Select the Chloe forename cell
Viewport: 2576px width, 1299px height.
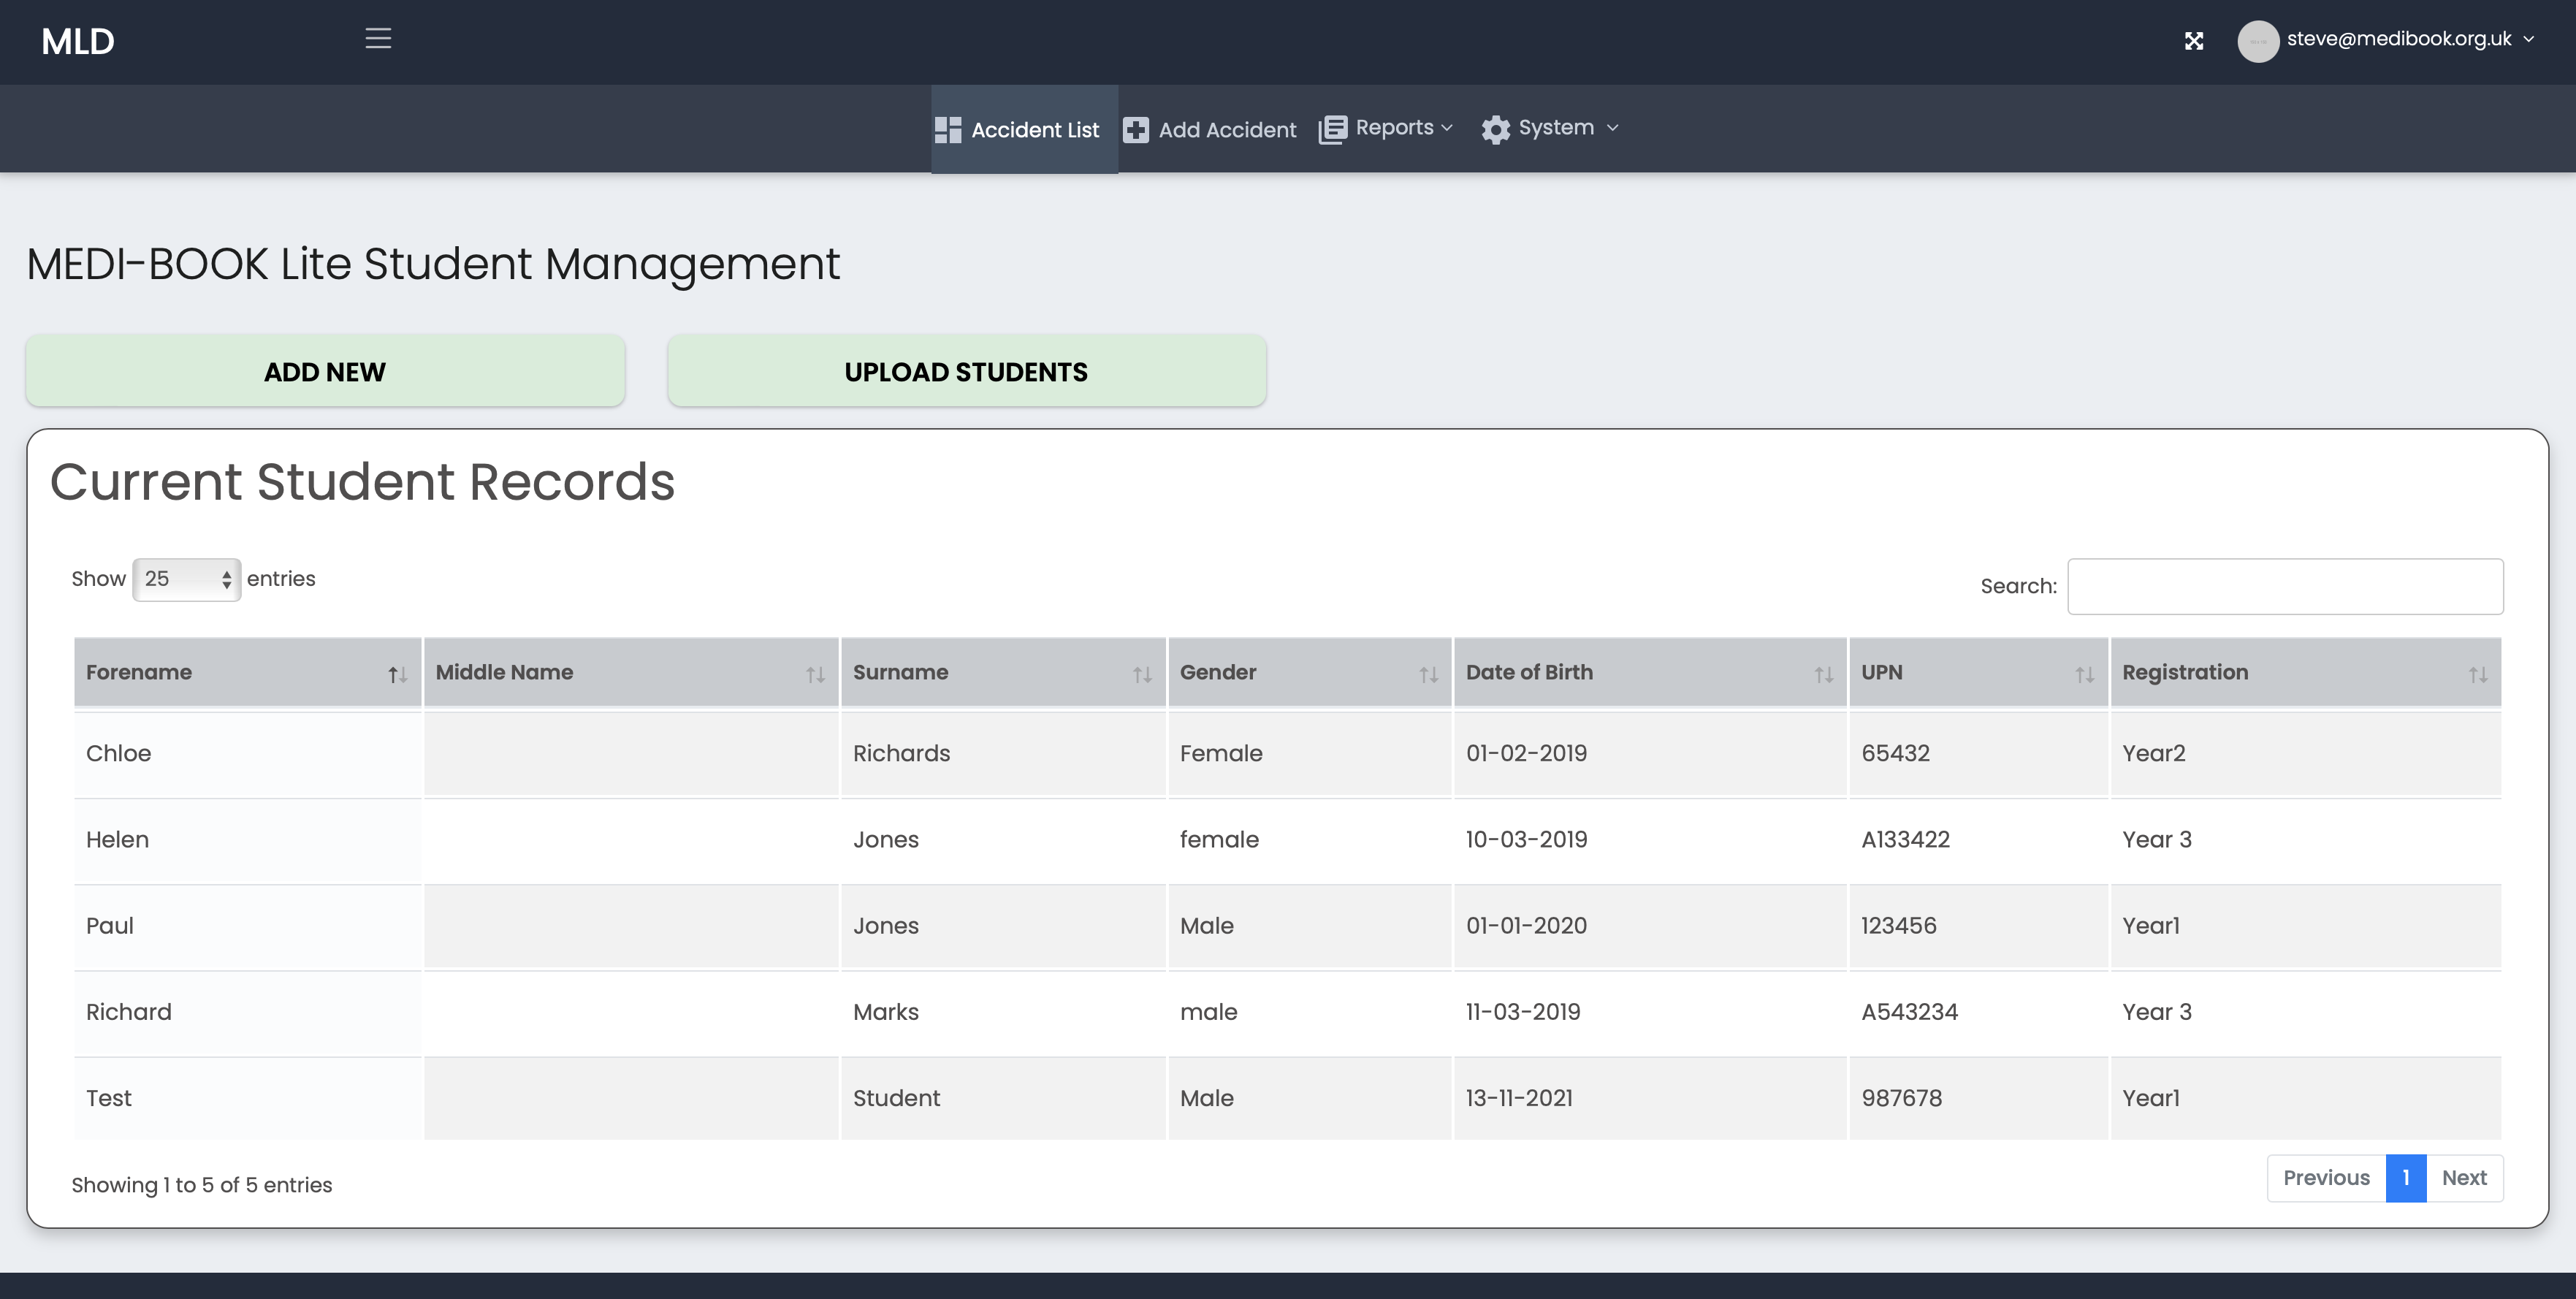(x=247, y=753)
